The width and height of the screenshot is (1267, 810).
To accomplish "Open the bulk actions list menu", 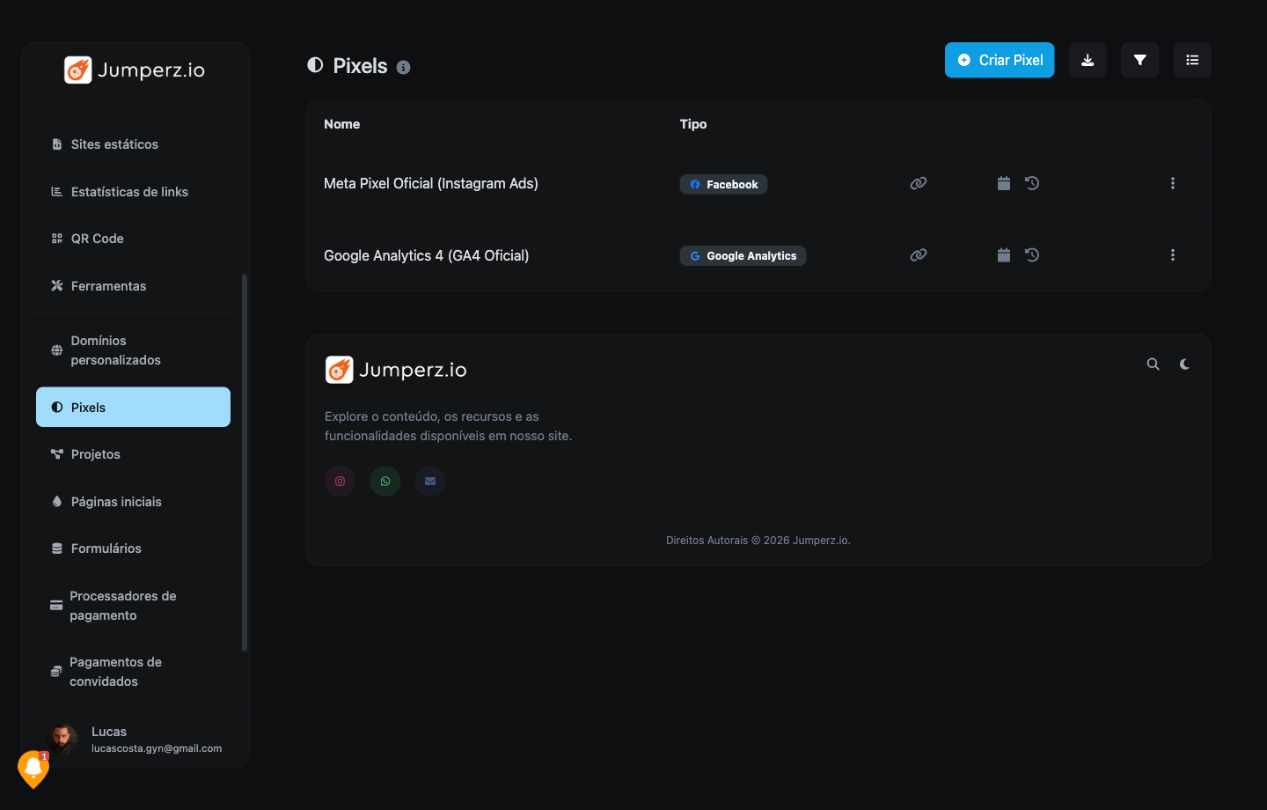I will (x=1192, y=60).
